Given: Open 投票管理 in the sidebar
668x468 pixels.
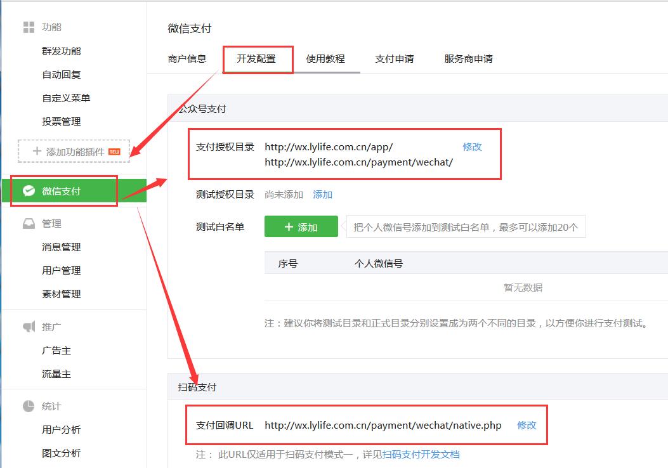Looking at the screenshot, I should (x=62, y=121).
